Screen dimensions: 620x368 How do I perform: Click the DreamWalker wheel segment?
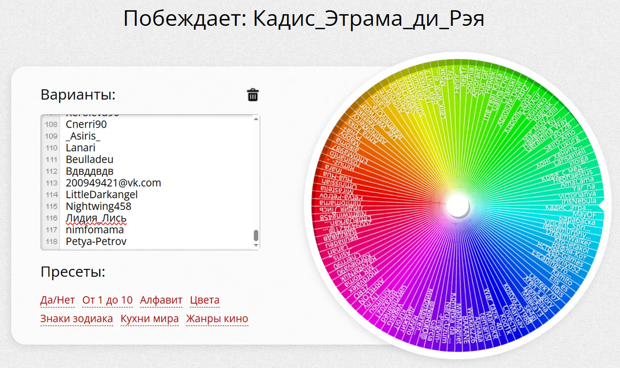568,238
